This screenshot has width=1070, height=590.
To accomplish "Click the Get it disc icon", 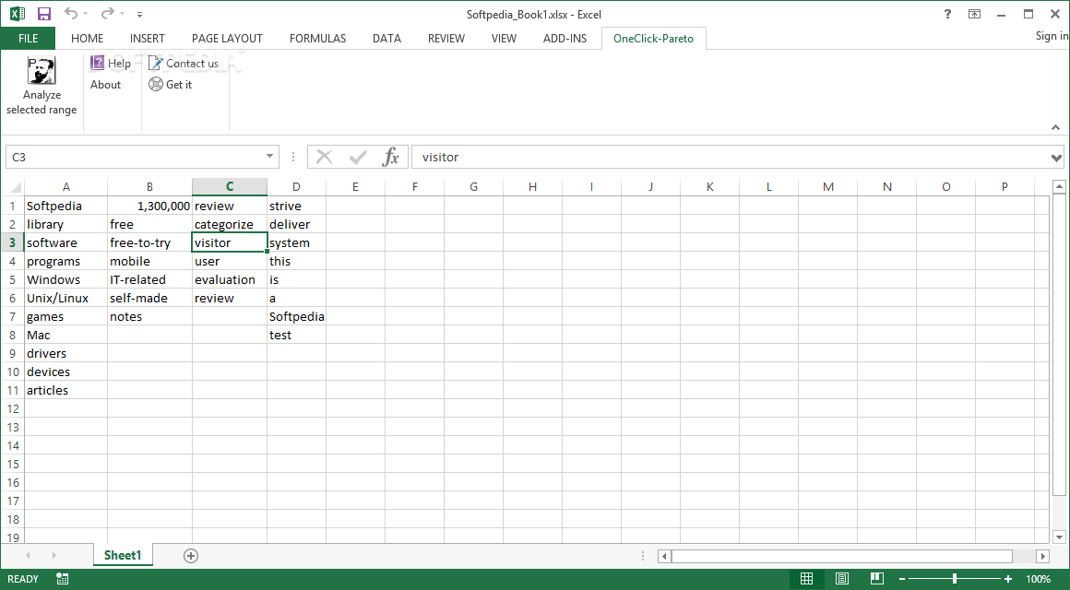I will tap(156, 84).
